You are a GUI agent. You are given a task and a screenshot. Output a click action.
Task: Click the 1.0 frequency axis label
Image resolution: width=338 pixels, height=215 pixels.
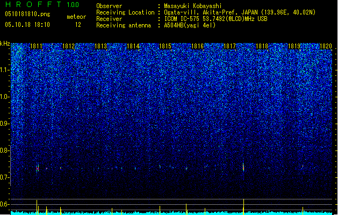point(5,97)
